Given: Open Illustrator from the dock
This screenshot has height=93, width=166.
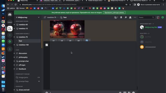Looking at the screenshot, I should tap(3, 18).
